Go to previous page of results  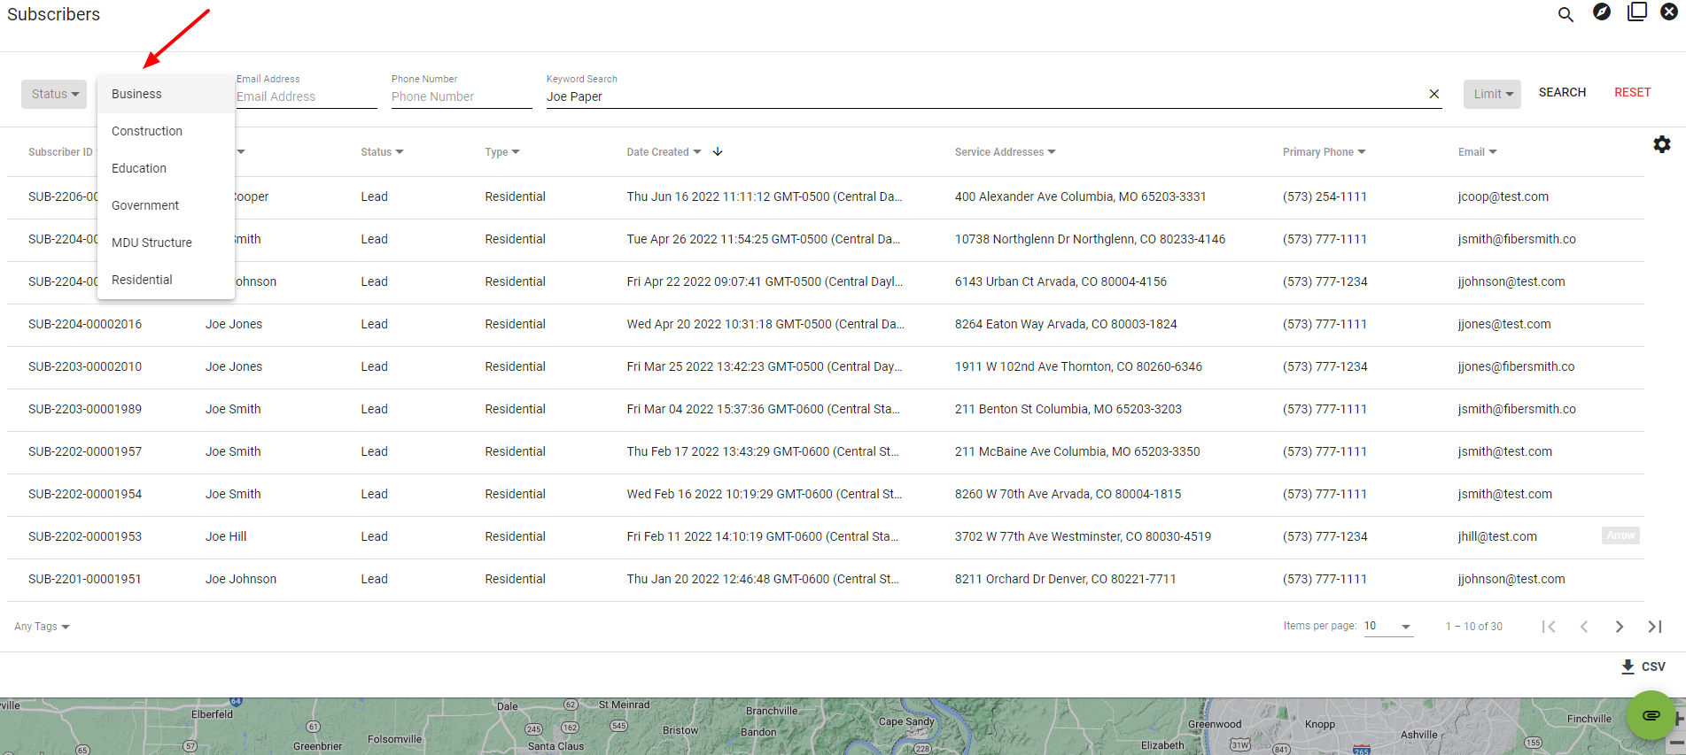(x=1584, y=627)
